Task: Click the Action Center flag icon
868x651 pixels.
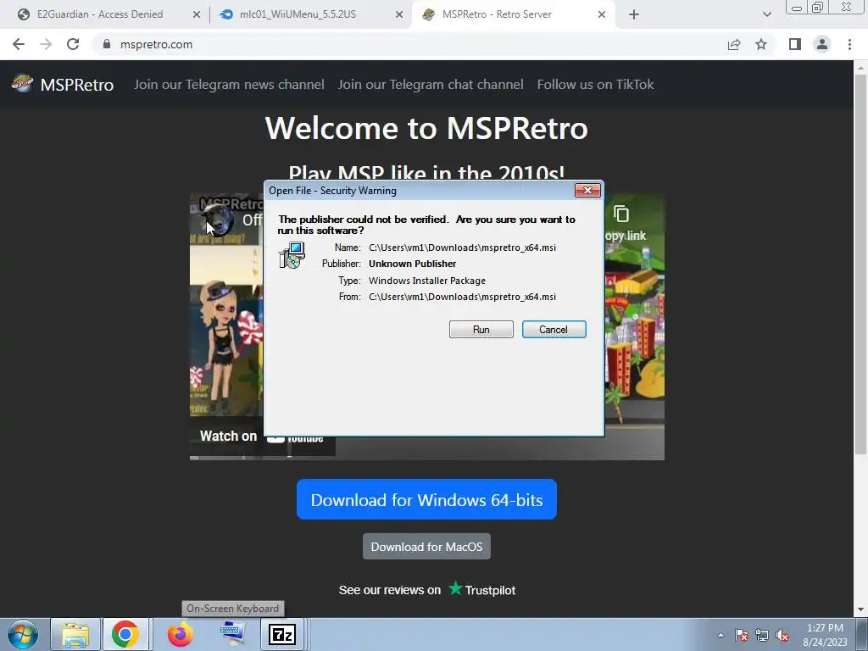Action: (x=742, y=635)
